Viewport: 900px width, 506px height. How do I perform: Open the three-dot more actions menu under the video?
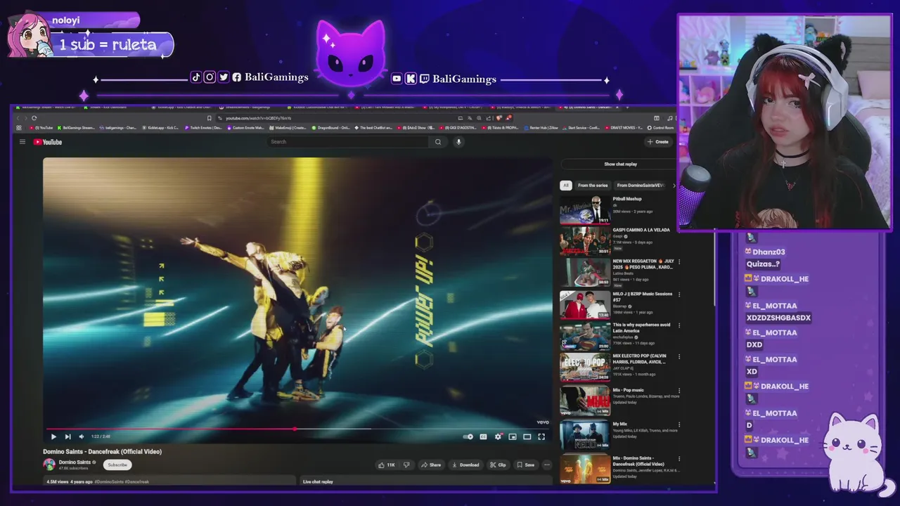point(546,465)
